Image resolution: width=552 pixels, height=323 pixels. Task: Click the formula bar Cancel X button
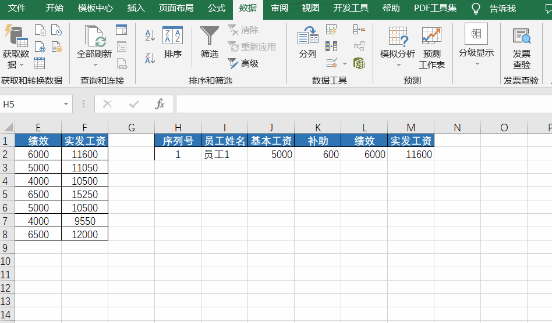107,104
